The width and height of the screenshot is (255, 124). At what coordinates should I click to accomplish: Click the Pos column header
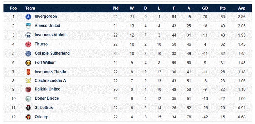click(13, 8)
